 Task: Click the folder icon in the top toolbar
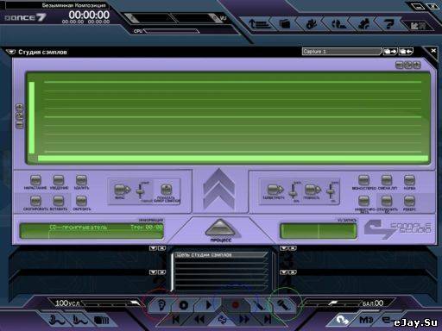coord(285,24)
